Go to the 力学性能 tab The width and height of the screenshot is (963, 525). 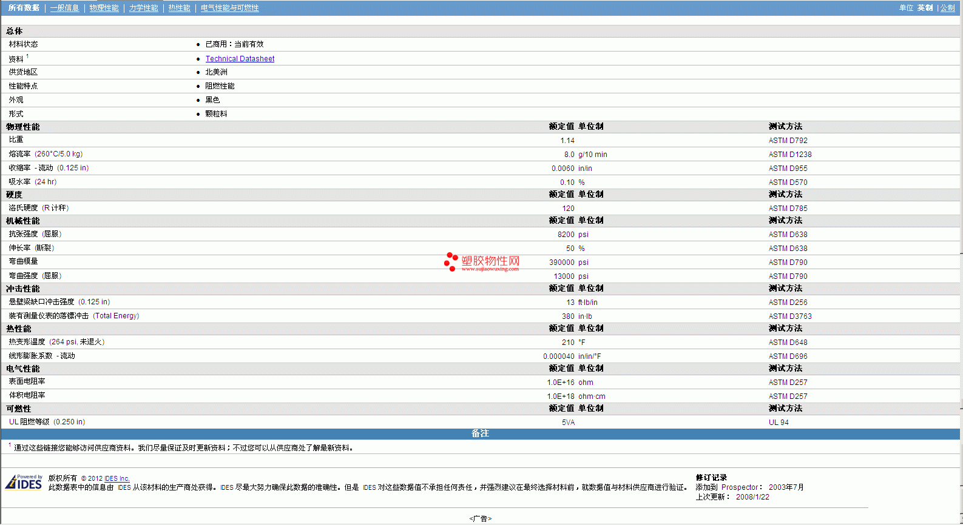[143, 8]
